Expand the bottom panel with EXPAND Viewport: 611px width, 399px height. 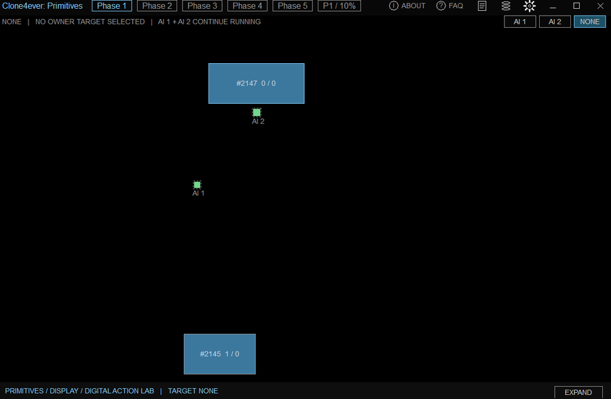(578, 392)
